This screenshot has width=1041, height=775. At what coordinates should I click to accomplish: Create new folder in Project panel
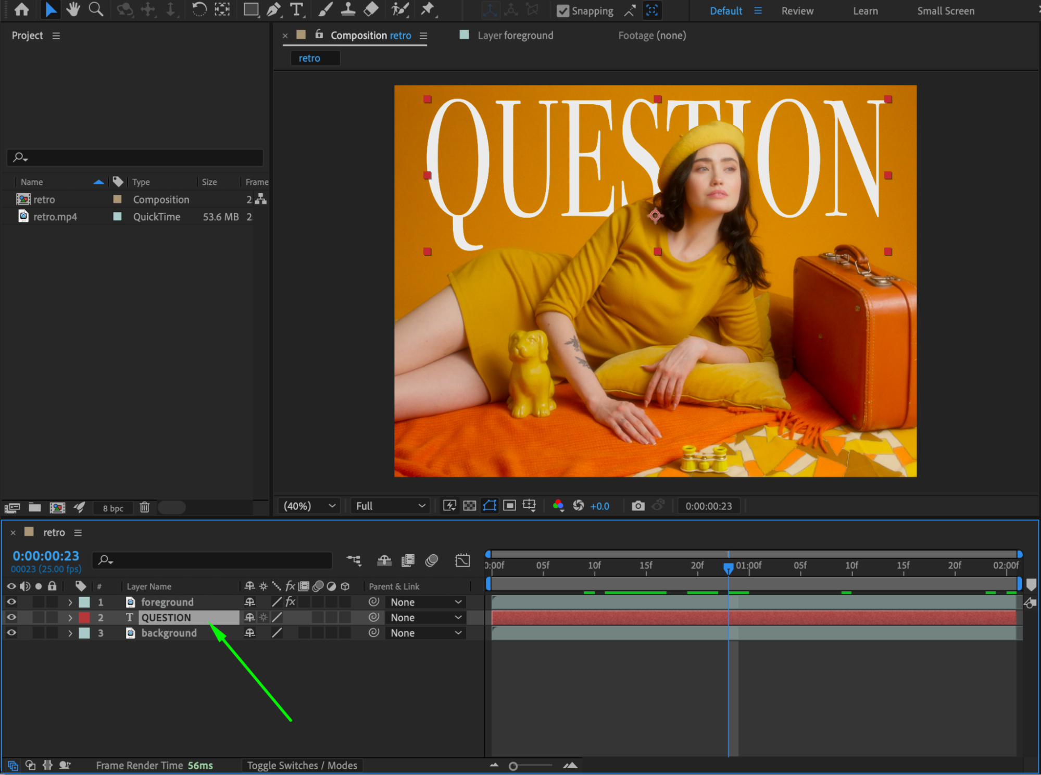click(35, 507)
